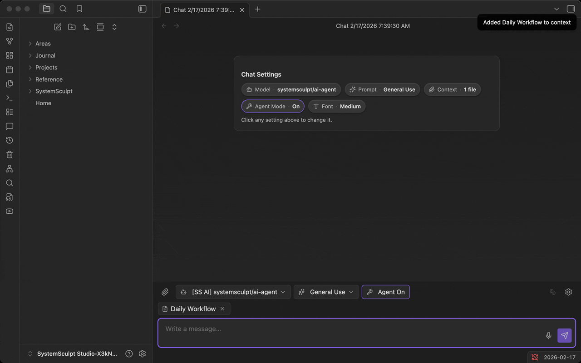Click the date 2026-02-17 in the status bar
The image size is (581, 363).
[x=560, y=357]
